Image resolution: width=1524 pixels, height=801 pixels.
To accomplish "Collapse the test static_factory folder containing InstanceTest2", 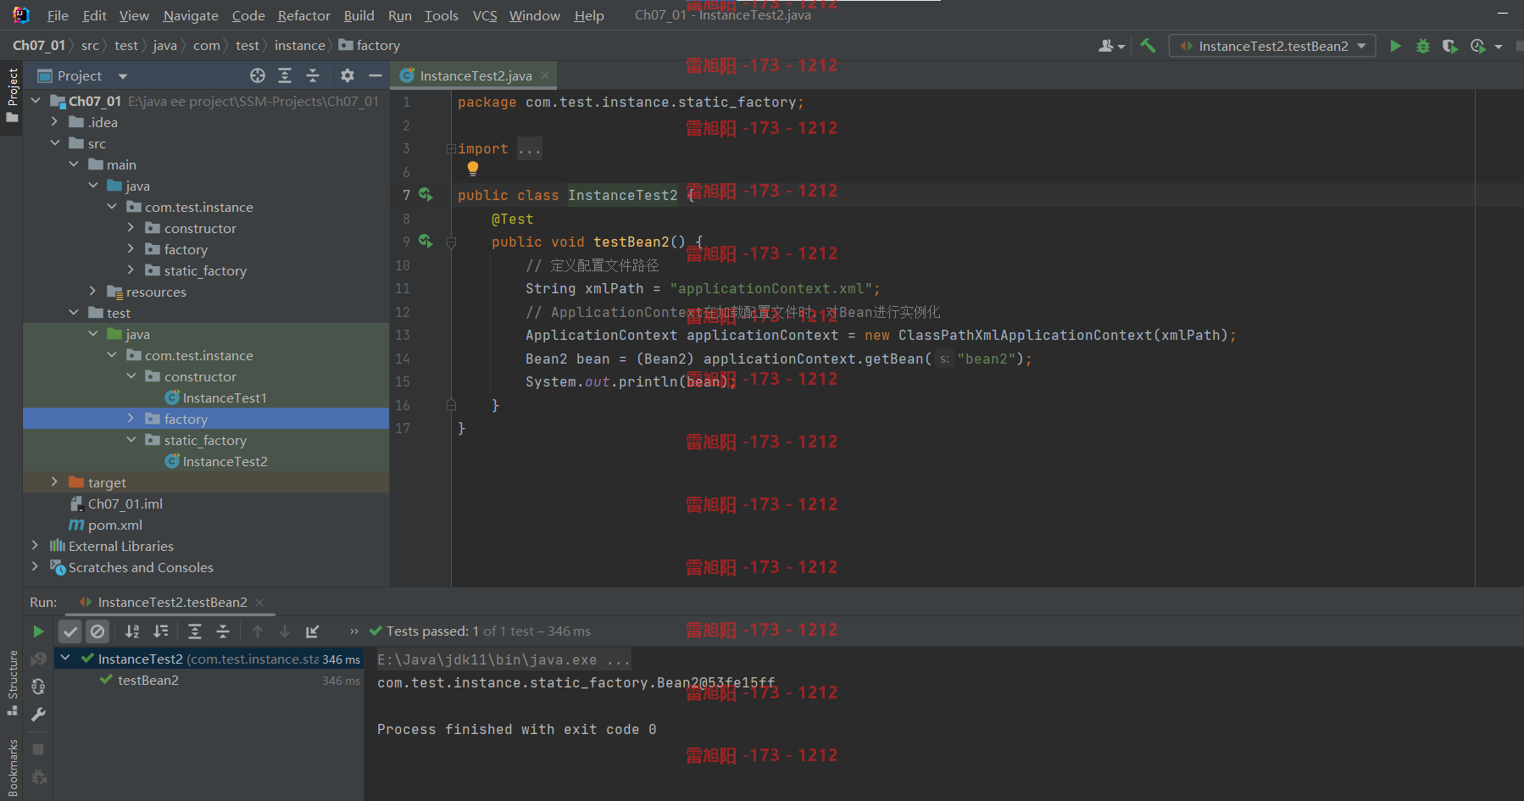I will click(x=131, y=440).
